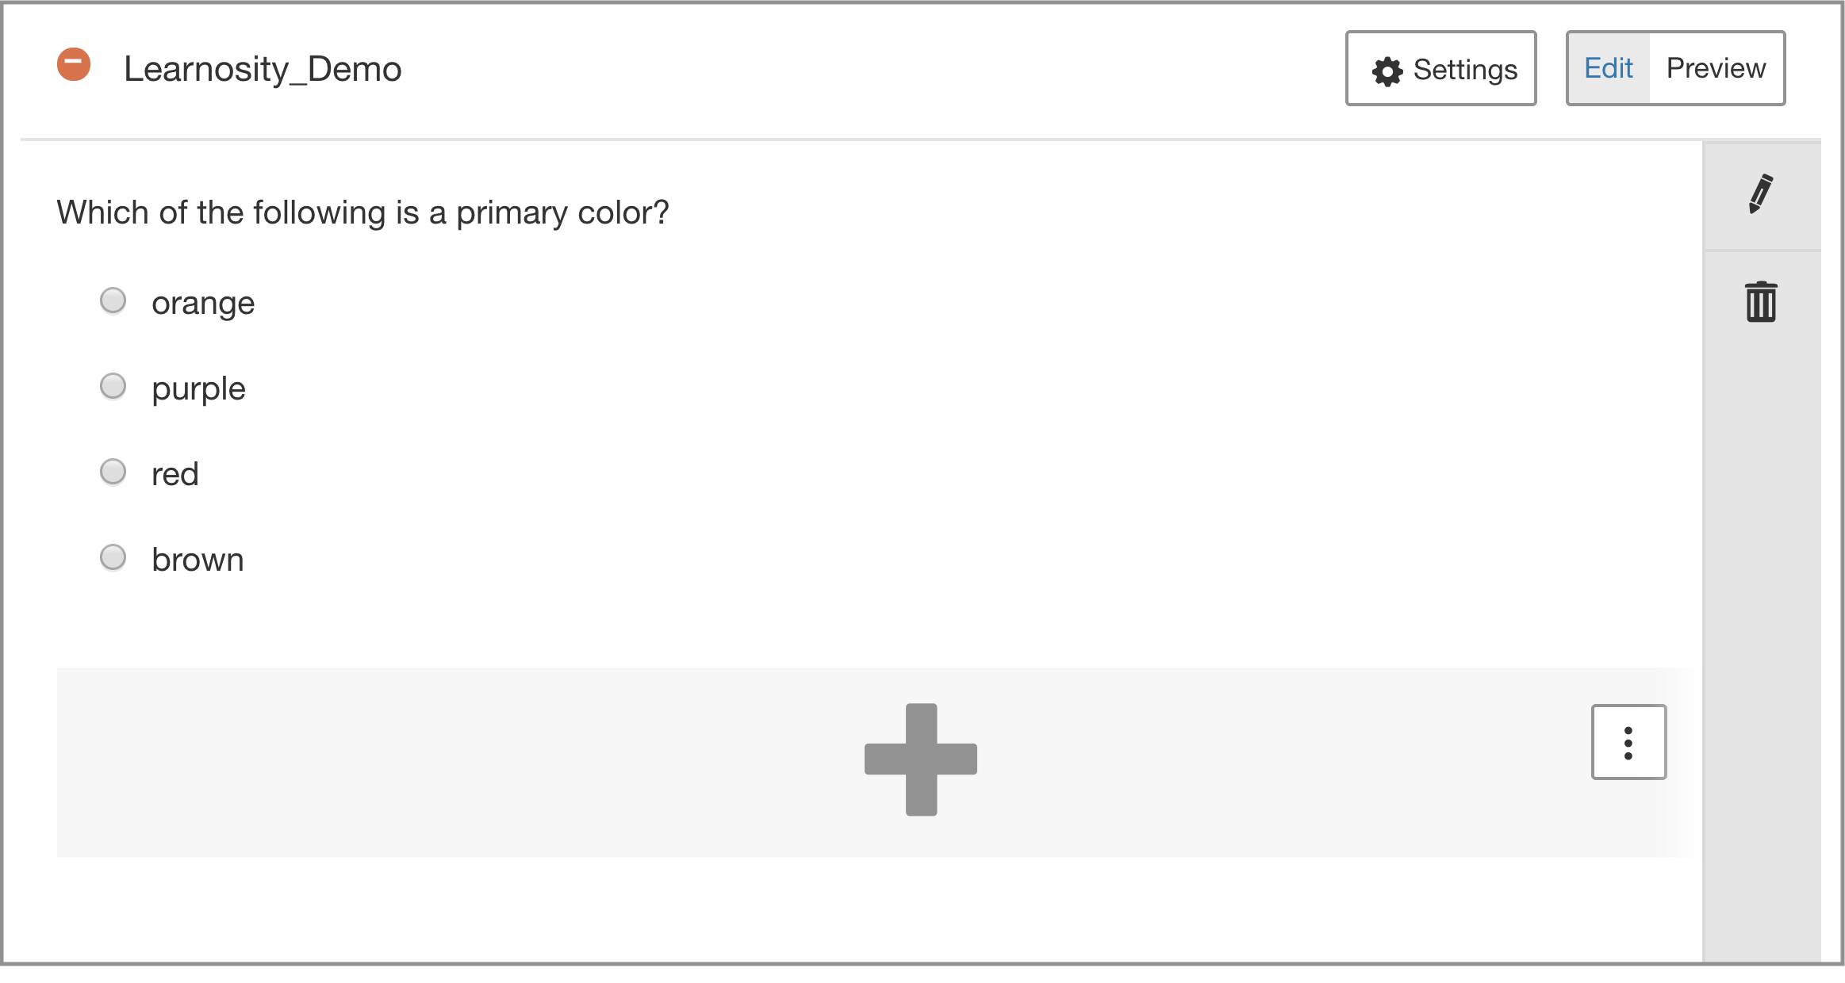Pick the brown radio button
The image size is (1845, 983).
pyautogui.click(x=113, y=558)
